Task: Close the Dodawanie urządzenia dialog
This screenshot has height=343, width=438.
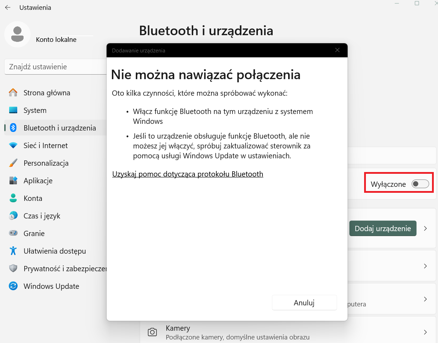Action: click(337, 50)
